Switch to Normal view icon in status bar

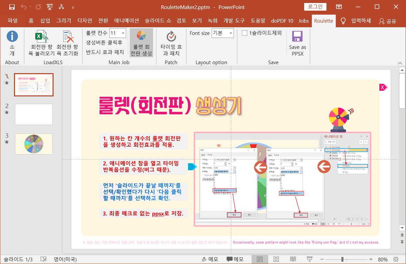(260, 259)
